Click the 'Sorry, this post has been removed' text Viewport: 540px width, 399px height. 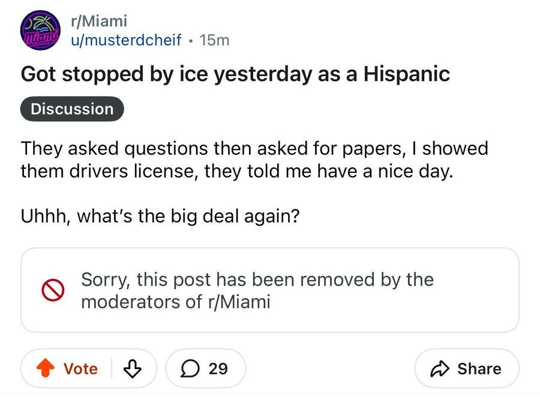point(257,280)
